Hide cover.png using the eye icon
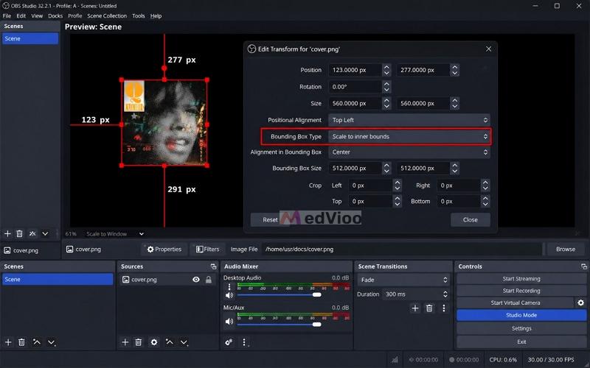This screenshot has height=368, width=590. (196, 280)
